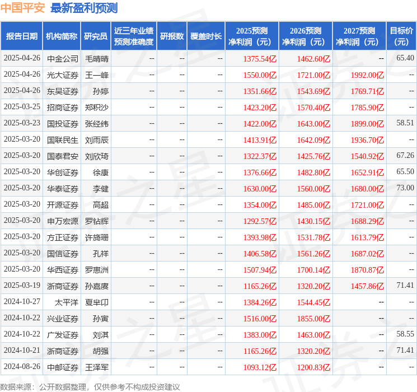Screen dimensions: 417x392
Task: Click researcher 毛晴晴
Action: [x=97, y=59]
